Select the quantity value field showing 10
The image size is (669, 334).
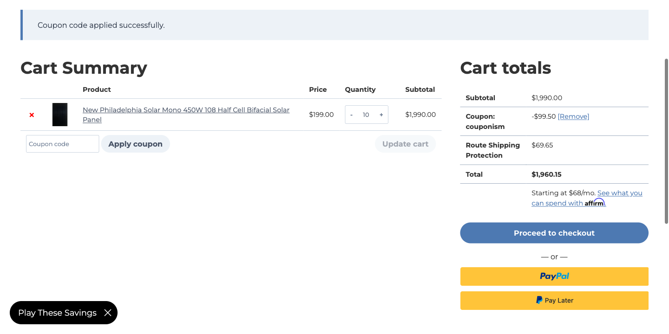(x=367, y=114)
